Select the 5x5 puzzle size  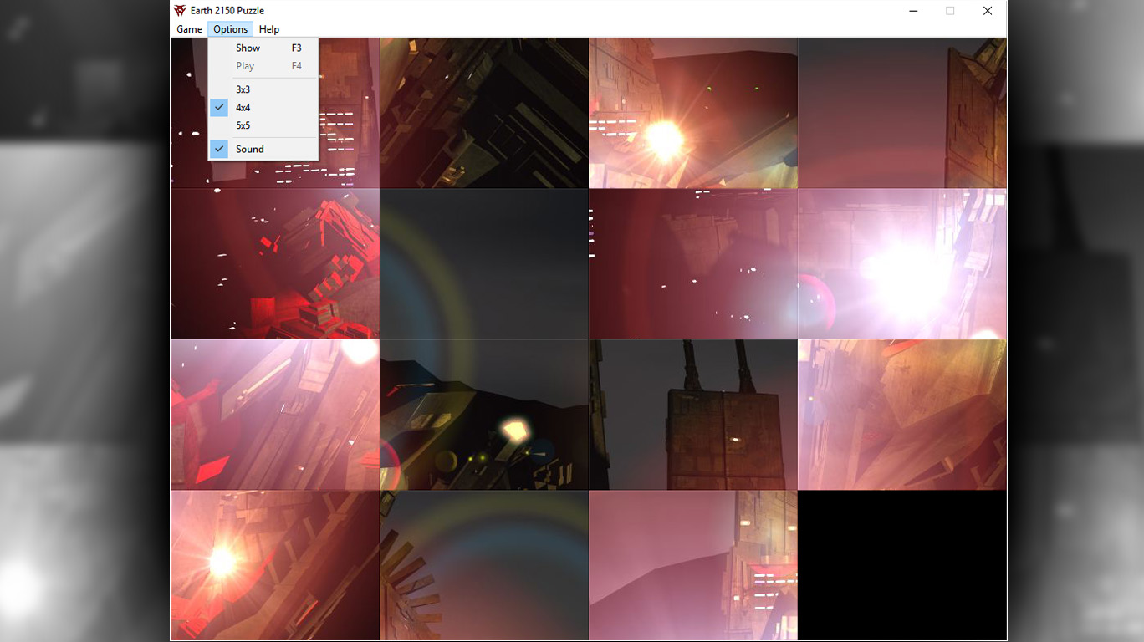point(245,125)
